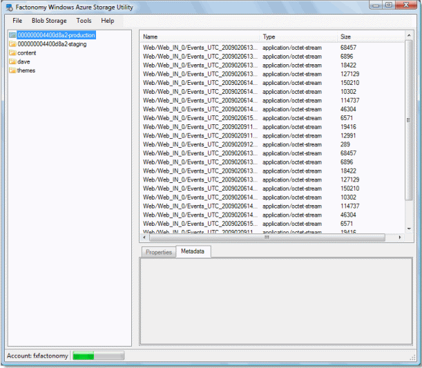422x368 pixels.
Task: Click scroll down arrow of blob list
Action: (409, 229)
